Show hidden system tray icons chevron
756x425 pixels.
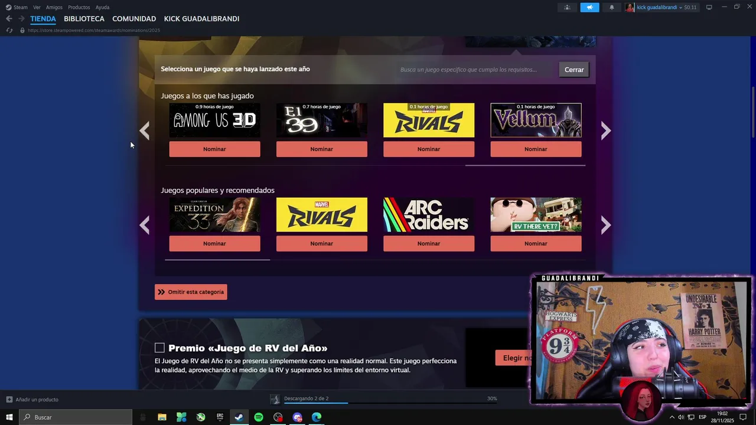[x=672, y=417]
